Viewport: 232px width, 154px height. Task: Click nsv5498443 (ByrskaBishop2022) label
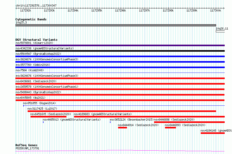38,92
